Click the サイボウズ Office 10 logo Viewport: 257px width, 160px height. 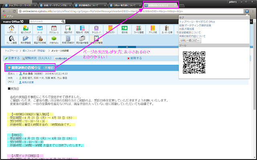[x=13, y=22]
